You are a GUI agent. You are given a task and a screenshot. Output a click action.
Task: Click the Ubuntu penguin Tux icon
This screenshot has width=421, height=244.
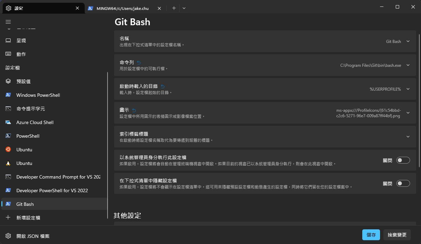[x=8, y=163]
